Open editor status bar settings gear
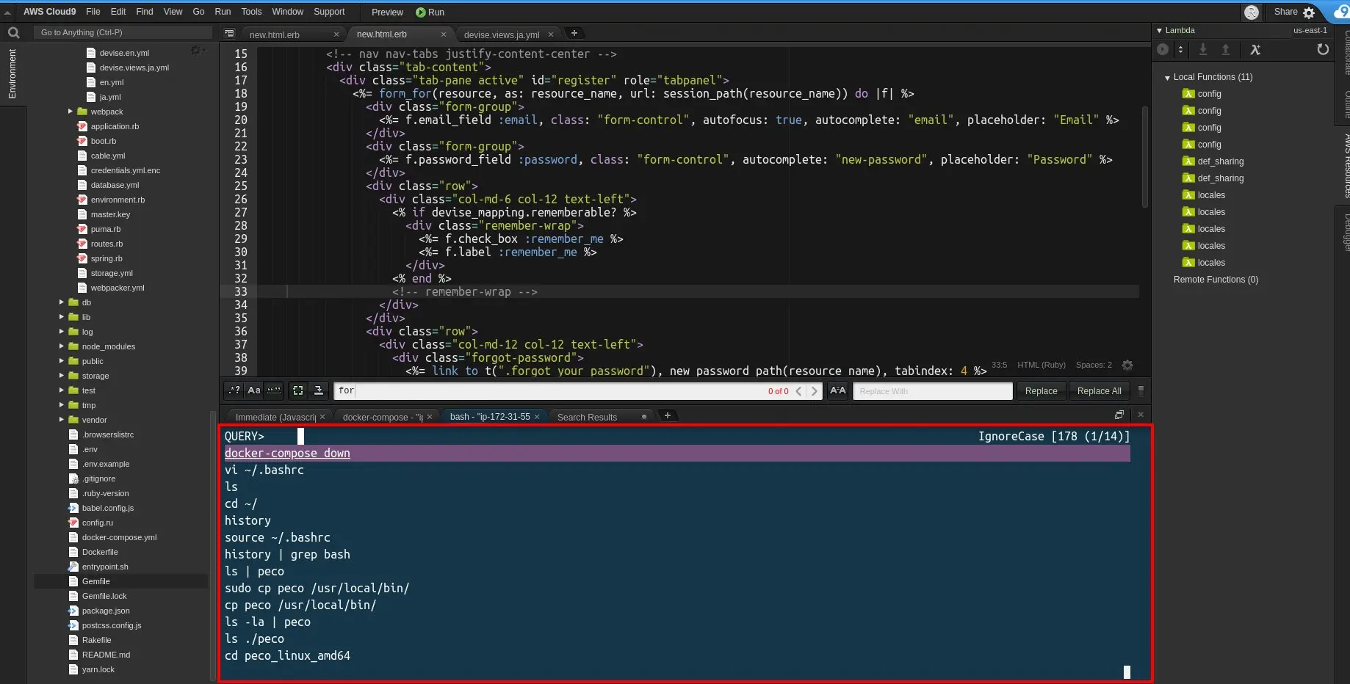Screen dimensions: 1350x684 click(1127, 365)
